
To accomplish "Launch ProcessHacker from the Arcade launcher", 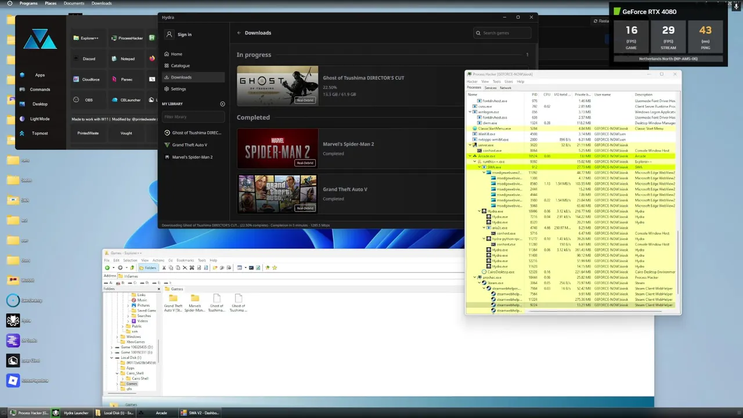I will (x=127, y=38).
